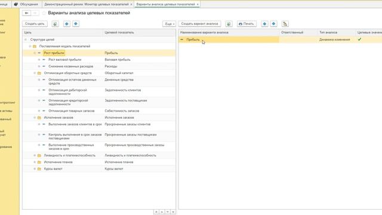Move the goal up in the goals toolbar
Image resolution: width=382 pixels, height=215 pixels.
[x=66, y=24]
